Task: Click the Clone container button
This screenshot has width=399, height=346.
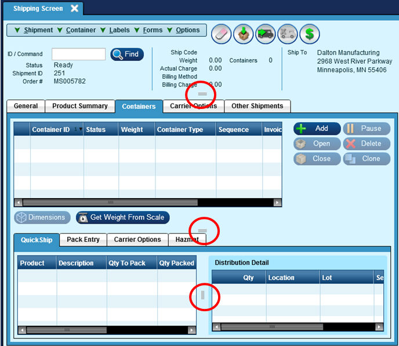Action: (366, 159)
